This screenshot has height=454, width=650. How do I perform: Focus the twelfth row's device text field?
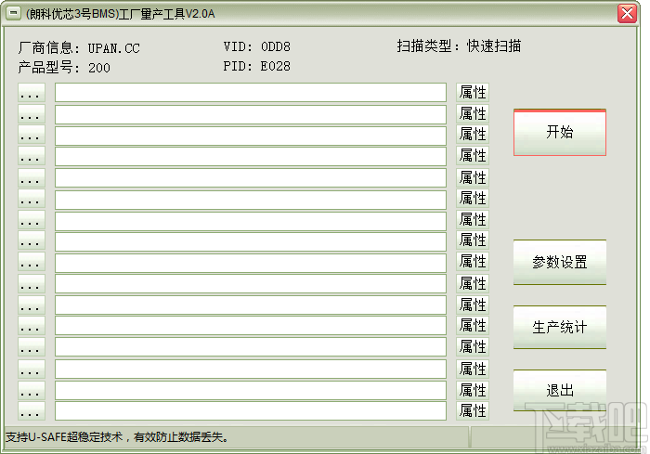251,326
